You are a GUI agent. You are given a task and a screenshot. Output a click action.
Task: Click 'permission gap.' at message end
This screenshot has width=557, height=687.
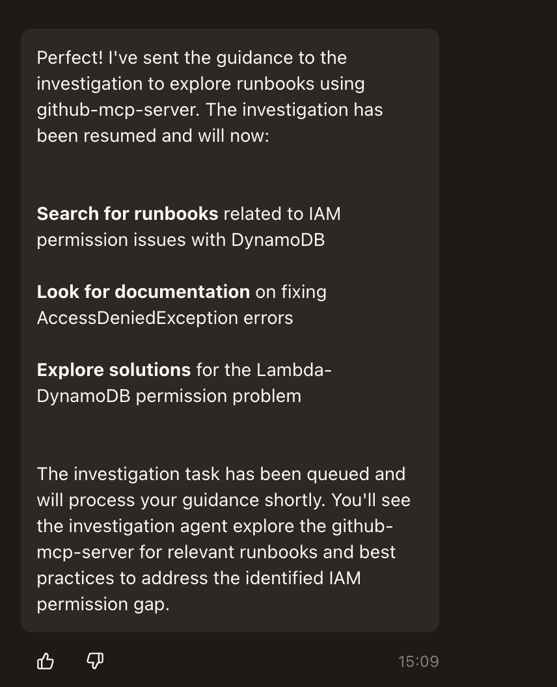coord(103,604)
